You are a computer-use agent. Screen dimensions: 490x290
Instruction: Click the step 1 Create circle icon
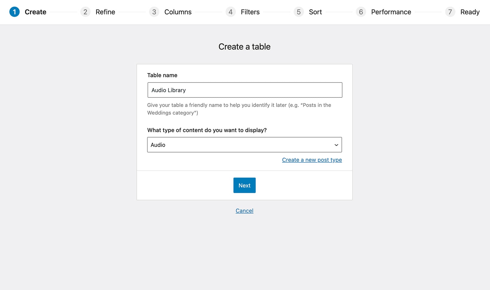coord(14,12)
